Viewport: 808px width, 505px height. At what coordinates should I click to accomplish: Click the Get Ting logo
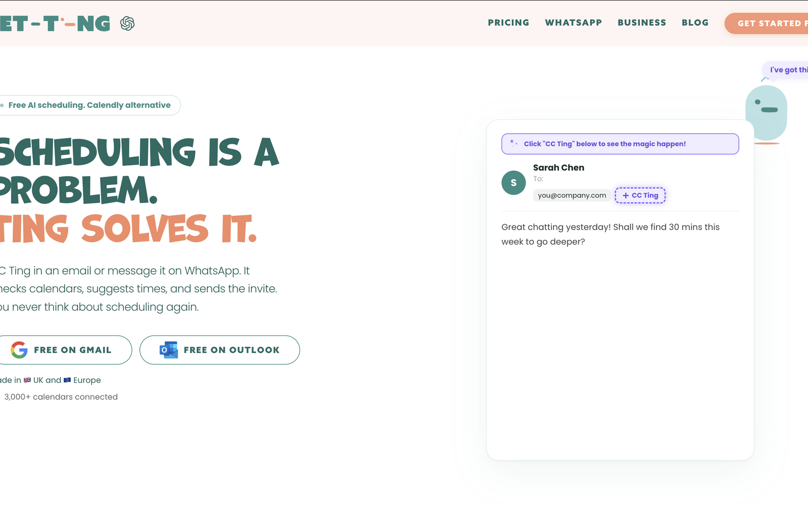[x=55, y=24]
